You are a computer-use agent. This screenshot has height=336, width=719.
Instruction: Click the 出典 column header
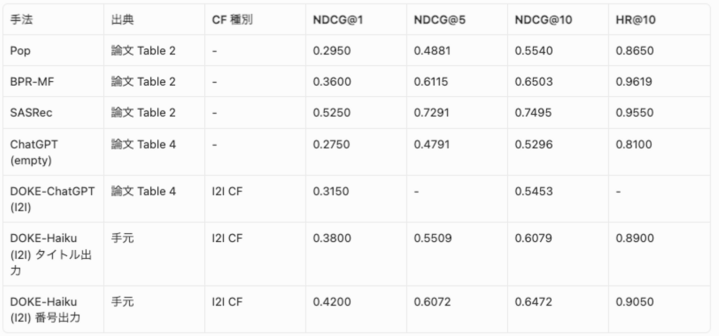122,20
